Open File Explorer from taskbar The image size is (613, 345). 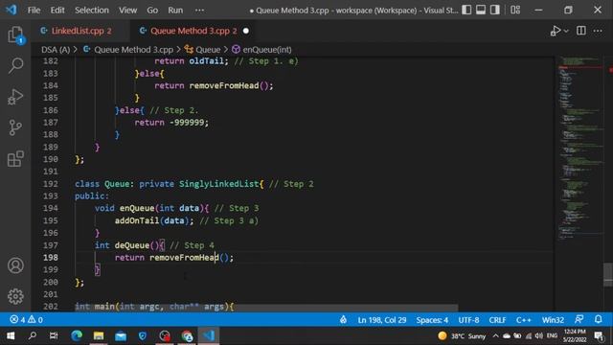tap(99, 335)
